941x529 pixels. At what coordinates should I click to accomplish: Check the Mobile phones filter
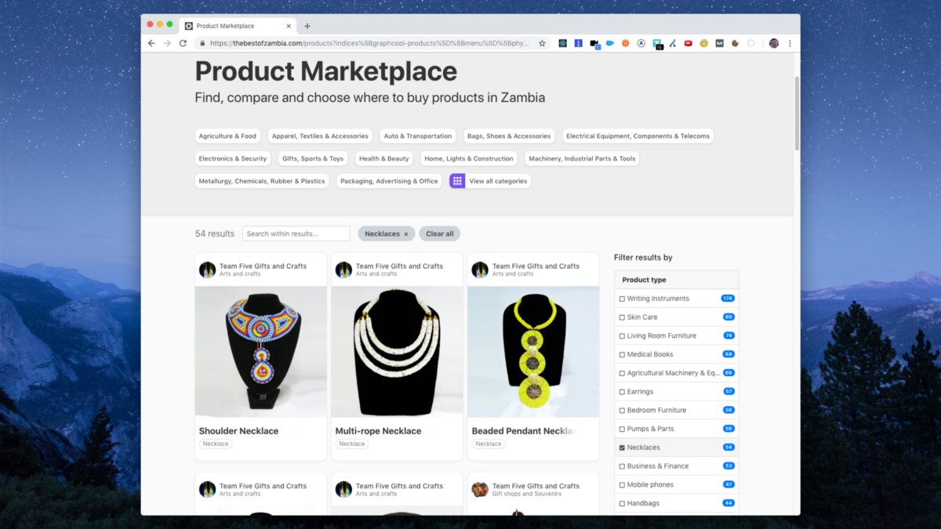pyautogui.click(x=623, y=485)
